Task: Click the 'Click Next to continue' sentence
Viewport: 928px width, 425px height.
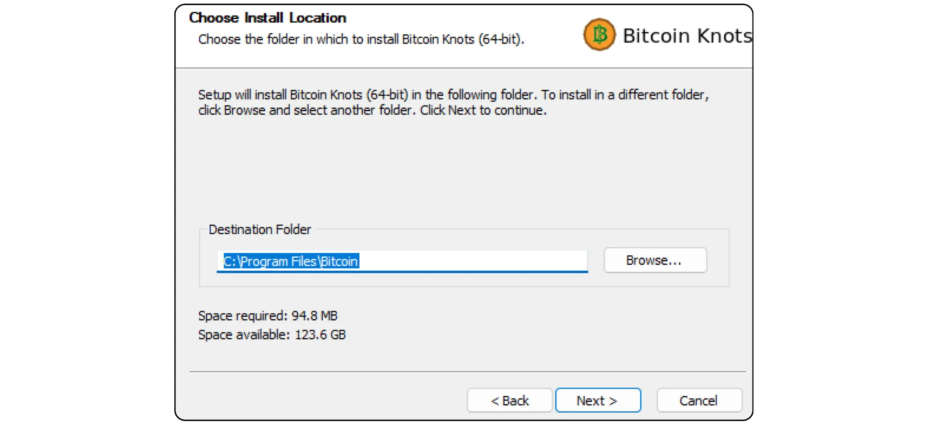Action: tap(483, 110)
